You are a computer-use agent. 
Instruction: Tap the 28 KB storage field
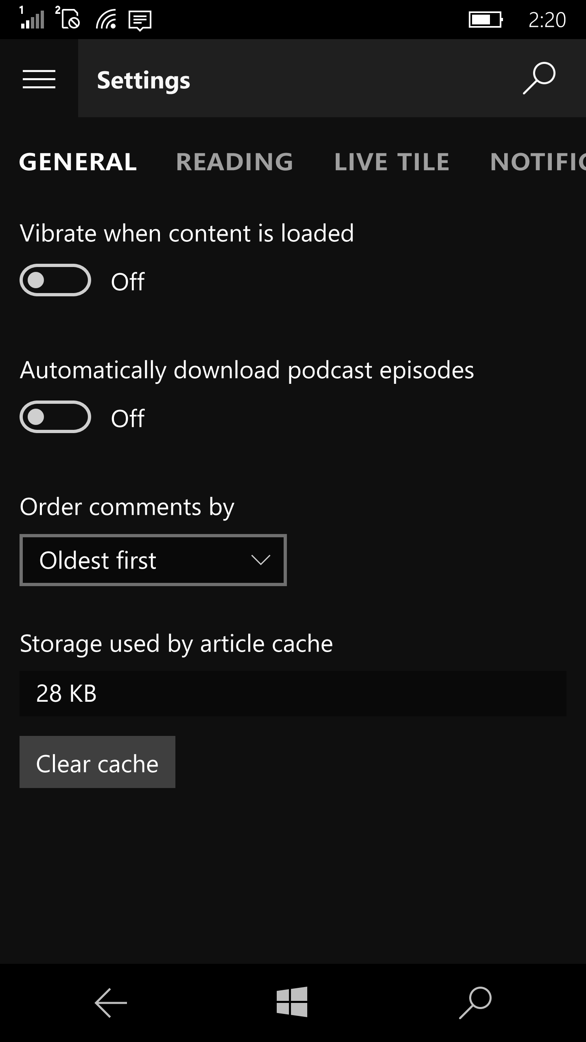[x=293, y=694]
